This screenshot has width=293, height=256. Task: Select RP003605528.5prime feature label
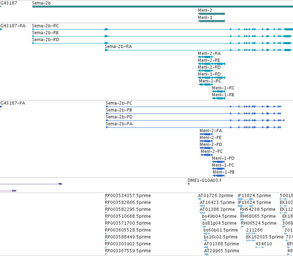[x=128, y=230]
